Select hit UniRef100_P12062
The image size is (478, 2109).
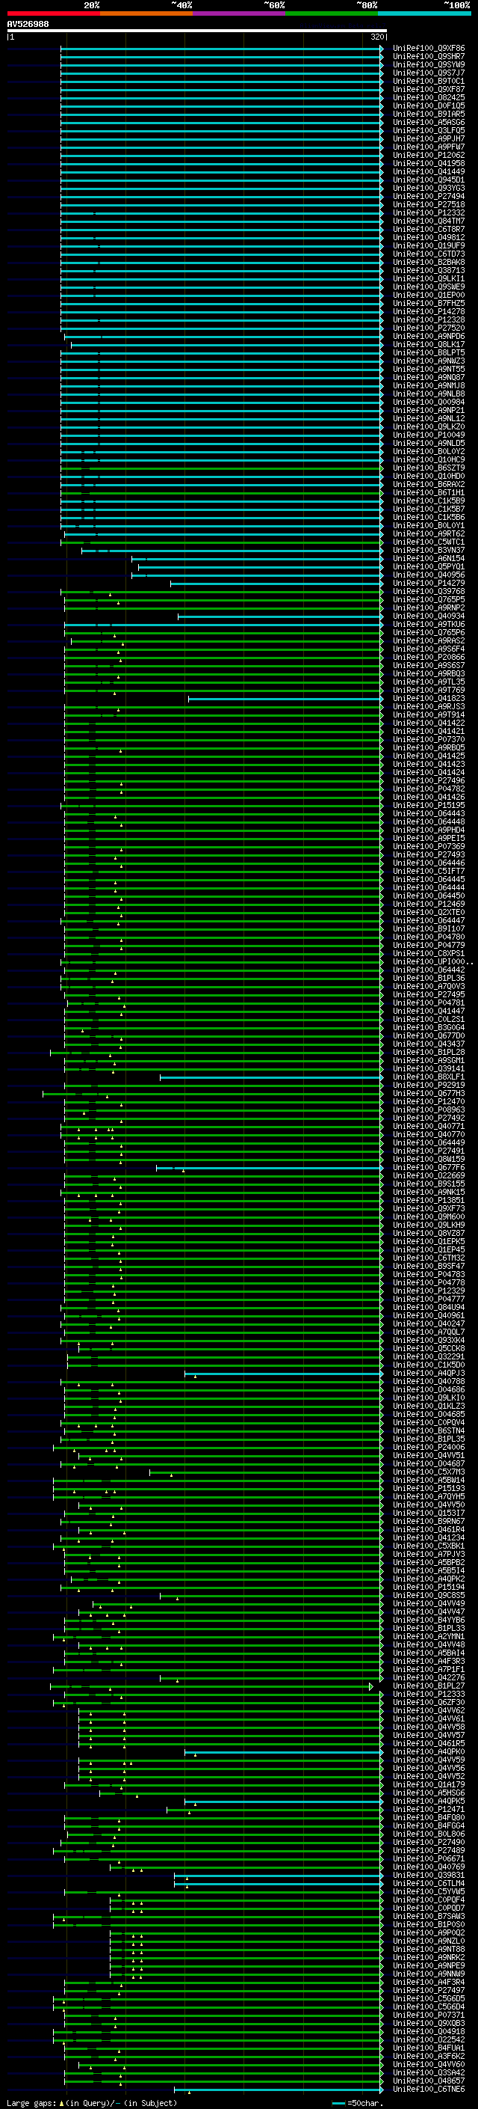pos(429,156)
